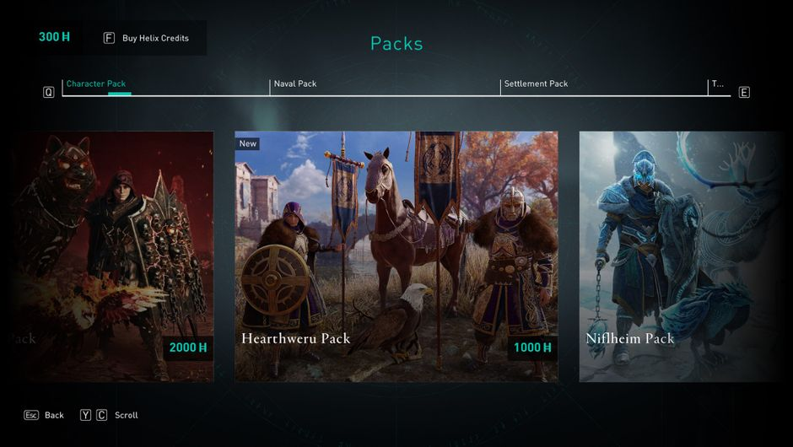This screenshot has height=447, width=793.
Task: Switch to the Naval Pack tab
Action: click(295, 84)
